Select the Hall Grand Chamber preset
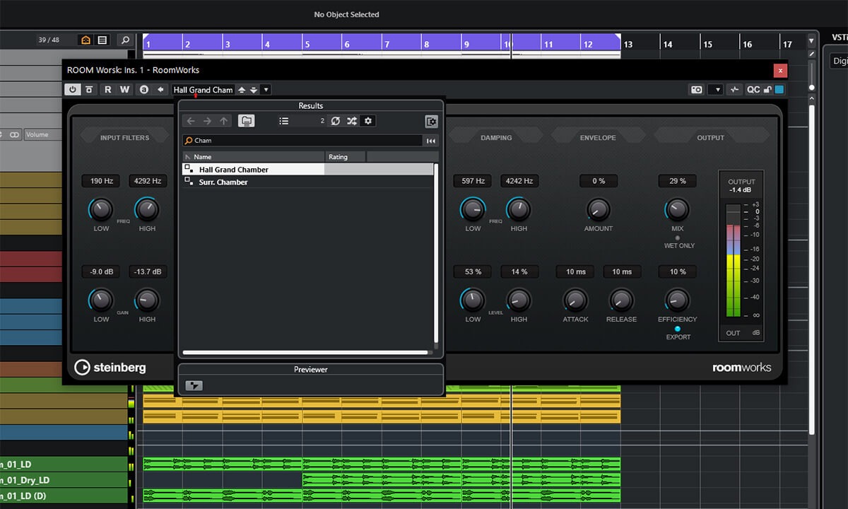 point(233,170)
